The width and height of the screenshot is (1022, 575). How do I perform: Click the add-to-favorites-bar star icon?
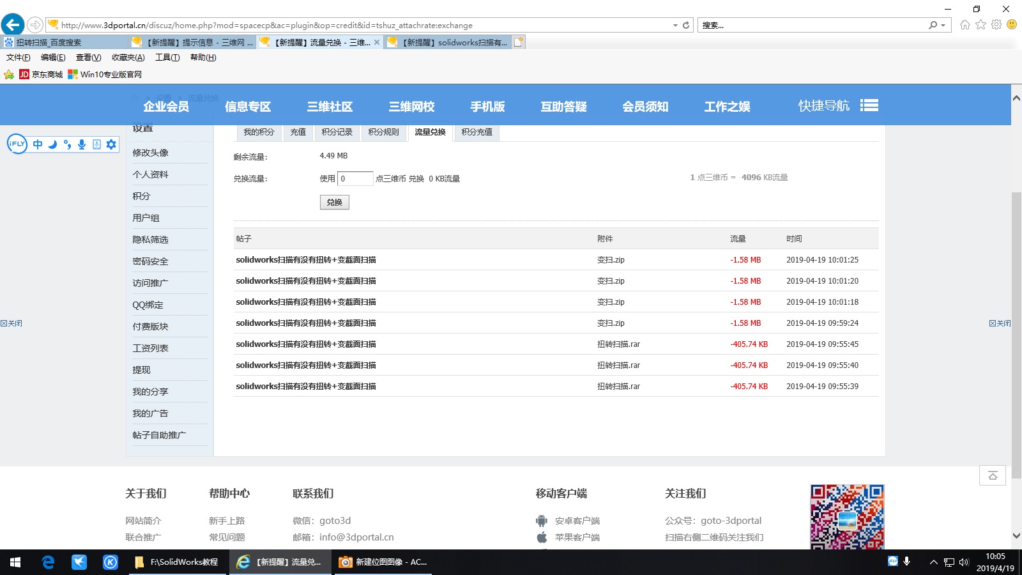click(x=9, y=75)
